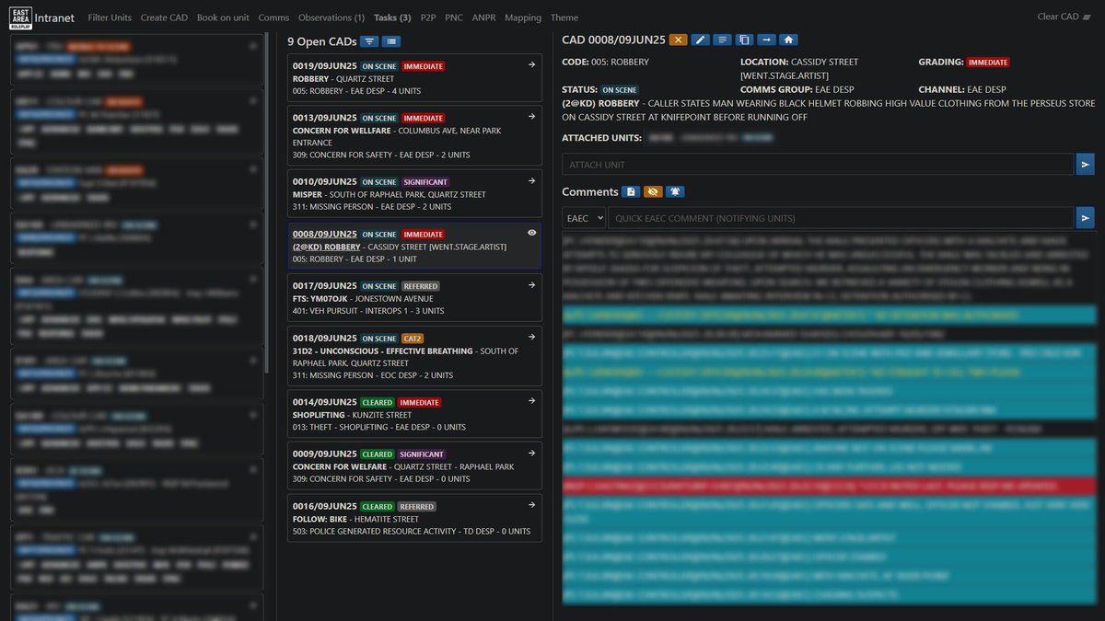The width and height of the screenshot is (1105, 621).
Task: Select the Concern for Welfare Raphael Park card
Action: pyautogui.click(x=414, y=466)
